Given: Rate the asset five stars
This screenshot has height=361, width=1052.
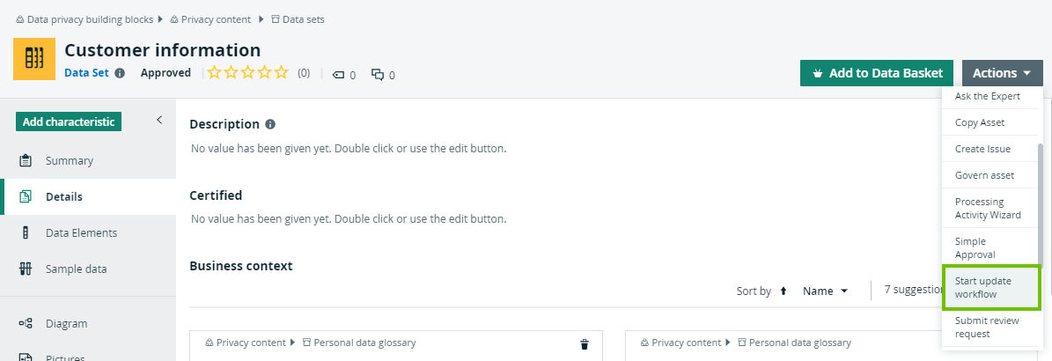Looking at the screenshot, I should click(282, 73).
